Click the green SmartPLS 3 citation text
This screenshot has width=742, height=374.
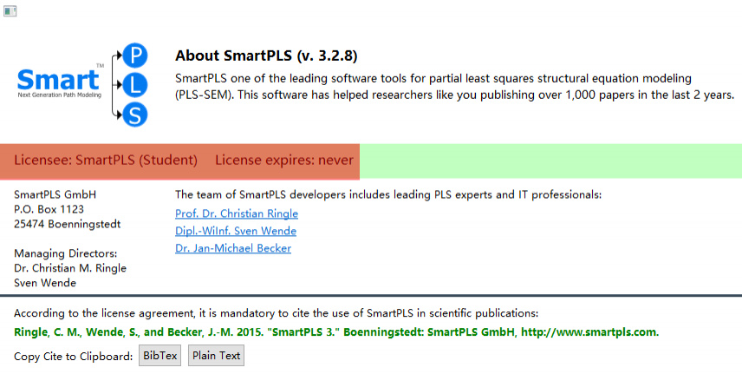[x=336, y=331]
